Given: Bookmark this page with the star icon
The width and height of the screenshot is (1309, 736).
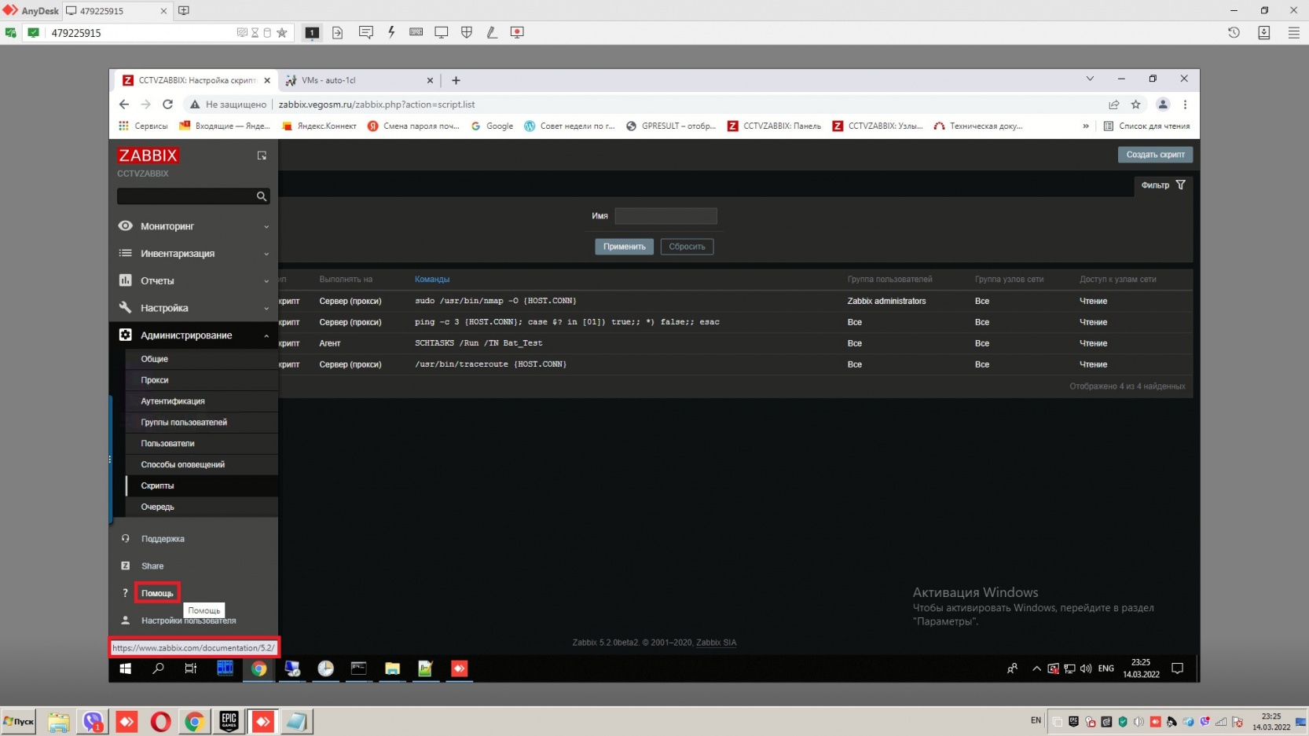Looking at the screenshot, I should [1135, 104].
